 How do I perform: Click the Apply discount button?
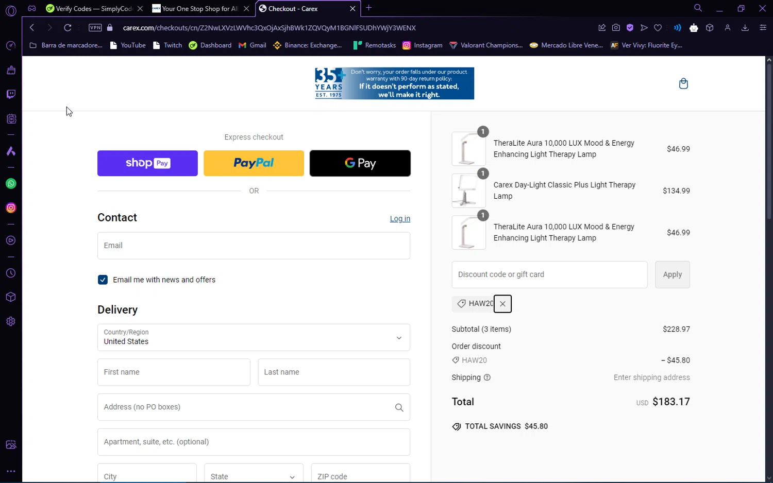[672, 274]
